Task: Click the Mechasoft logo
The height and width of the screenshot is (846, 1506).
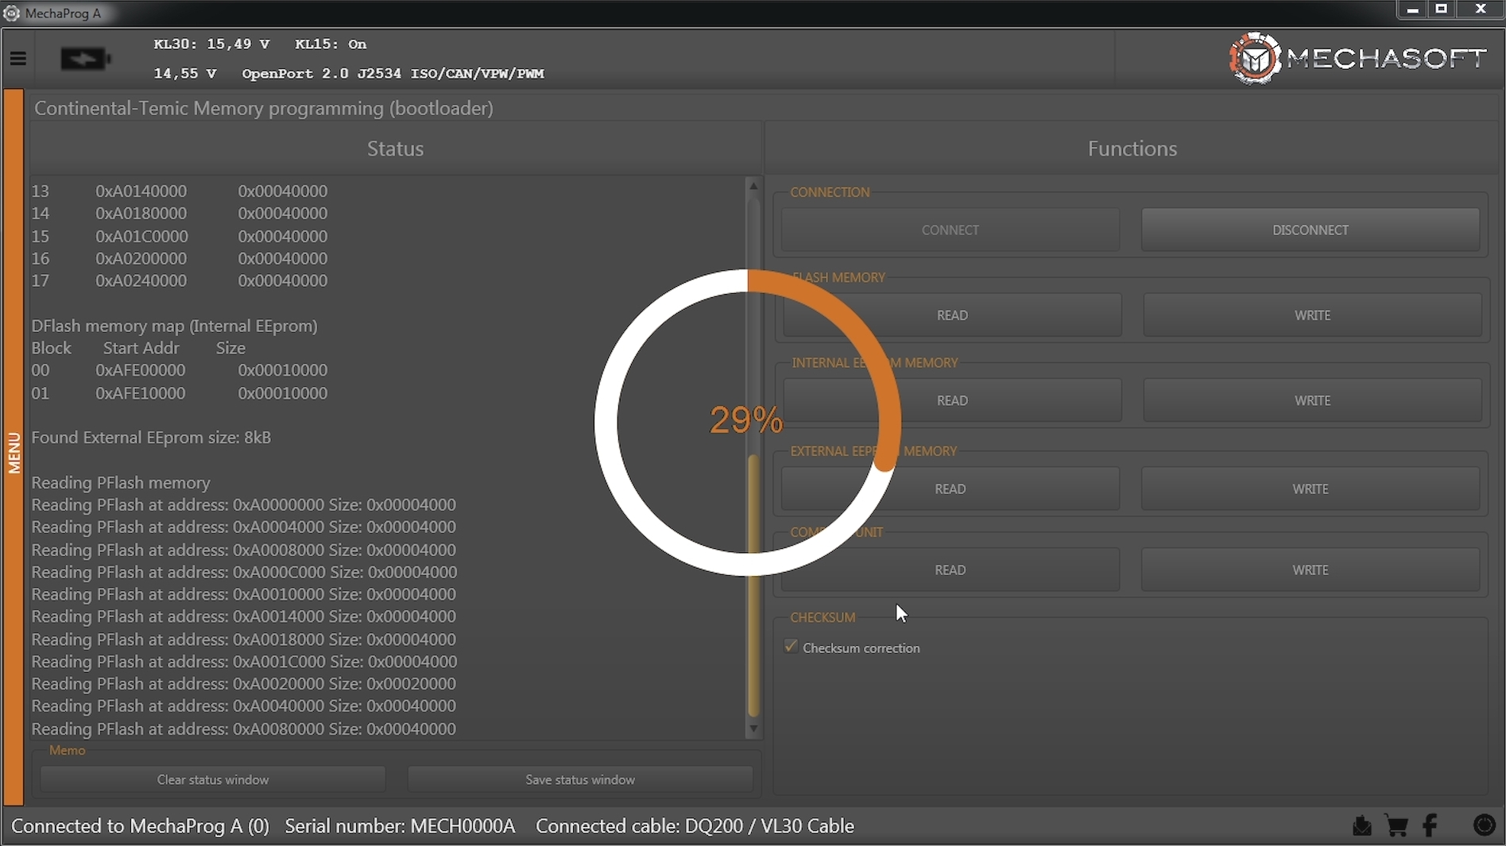Action: [1357, 58]
